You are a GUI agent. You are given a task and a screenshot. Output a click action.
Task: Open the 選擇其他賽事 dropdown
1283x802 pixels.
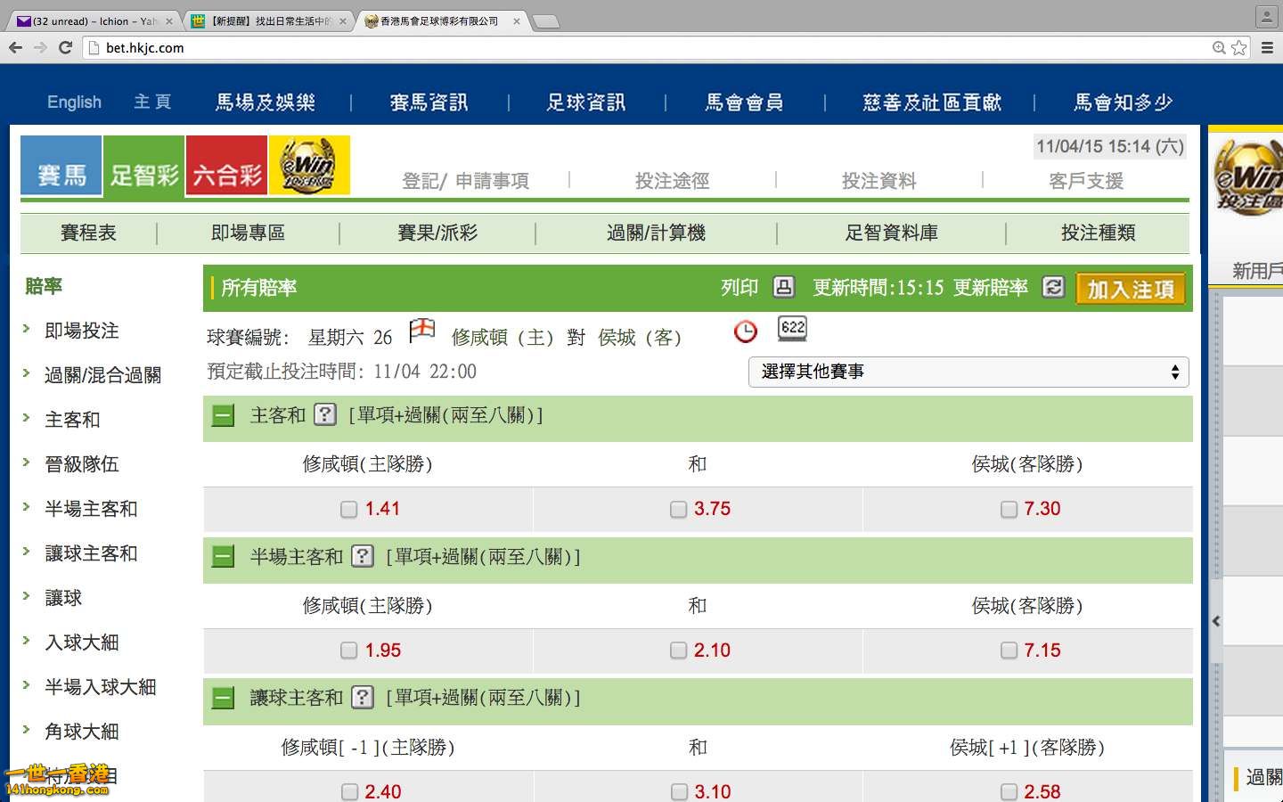(968, 372)
